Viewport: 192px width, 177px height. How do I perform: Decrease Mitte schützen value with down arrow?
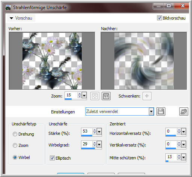pyautogui.click(x=179, y=159)
